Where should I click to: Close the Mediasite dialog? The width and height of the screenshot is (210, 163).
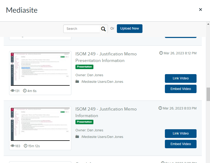pos(200,9)
